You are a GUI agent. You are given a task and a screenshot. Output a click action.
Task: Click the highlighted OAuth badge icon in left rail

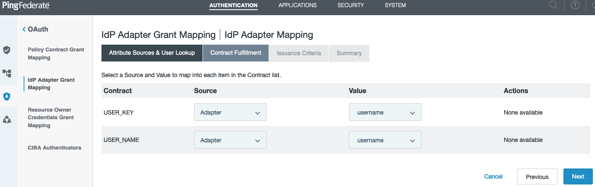[x=7, y=96]
